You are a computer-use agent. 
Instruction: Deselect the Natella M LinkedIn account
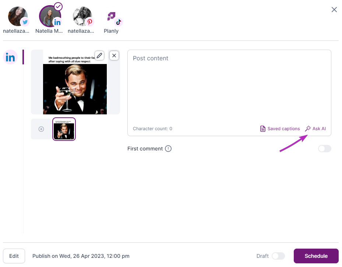50,16
